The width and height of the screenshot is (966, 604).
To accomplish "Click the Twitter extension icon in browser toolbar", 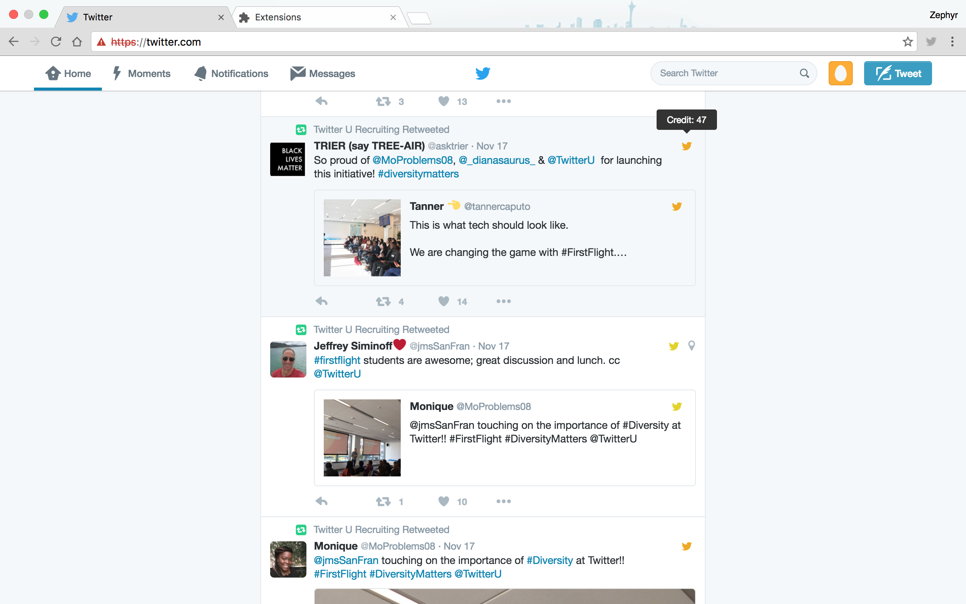I will [931, 42].
